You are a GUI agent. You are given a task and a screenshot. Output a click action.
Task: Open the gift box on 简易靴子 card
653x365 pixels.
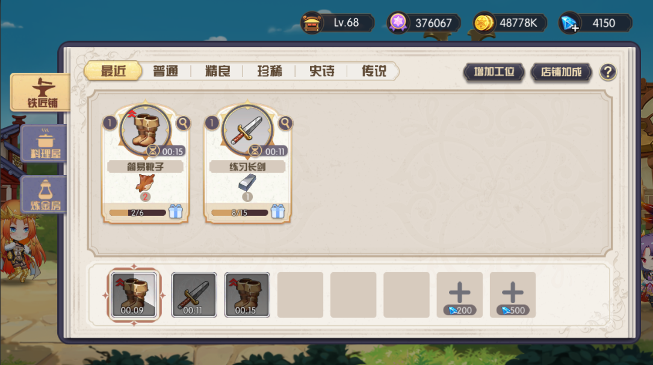click(176, 212)
